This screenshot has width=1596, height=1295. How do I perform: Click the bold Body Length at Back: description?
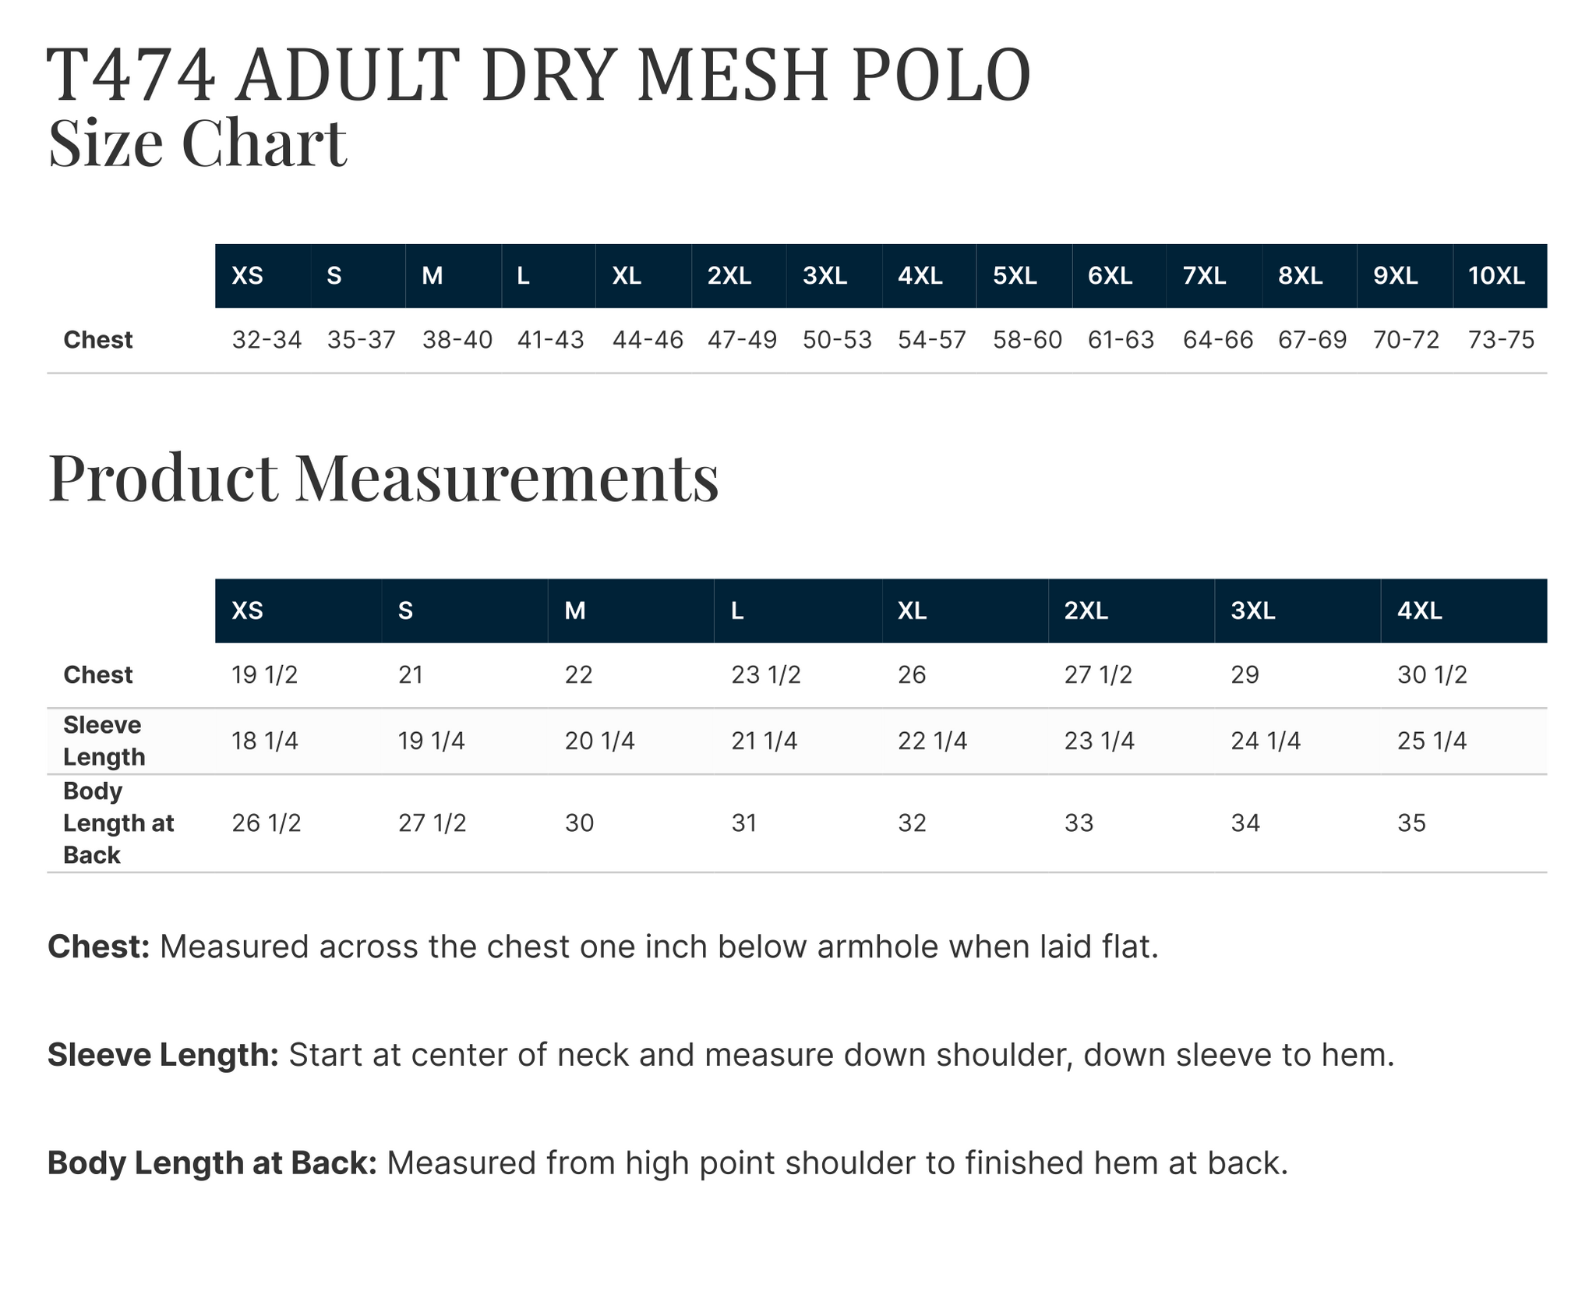point(212,1162)
